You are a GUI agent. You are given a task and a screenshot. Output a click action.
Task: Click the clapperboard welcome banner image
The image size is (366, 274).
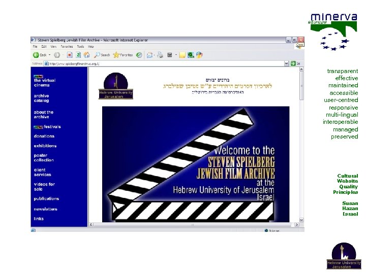pos(196,164)
